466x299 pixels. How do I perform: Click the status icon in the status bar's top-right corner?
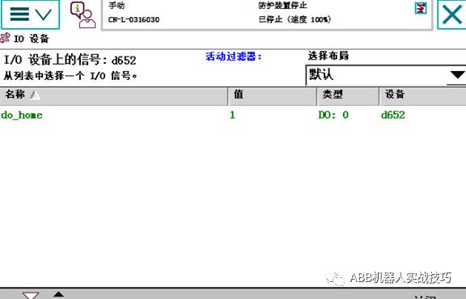point(421,8)
